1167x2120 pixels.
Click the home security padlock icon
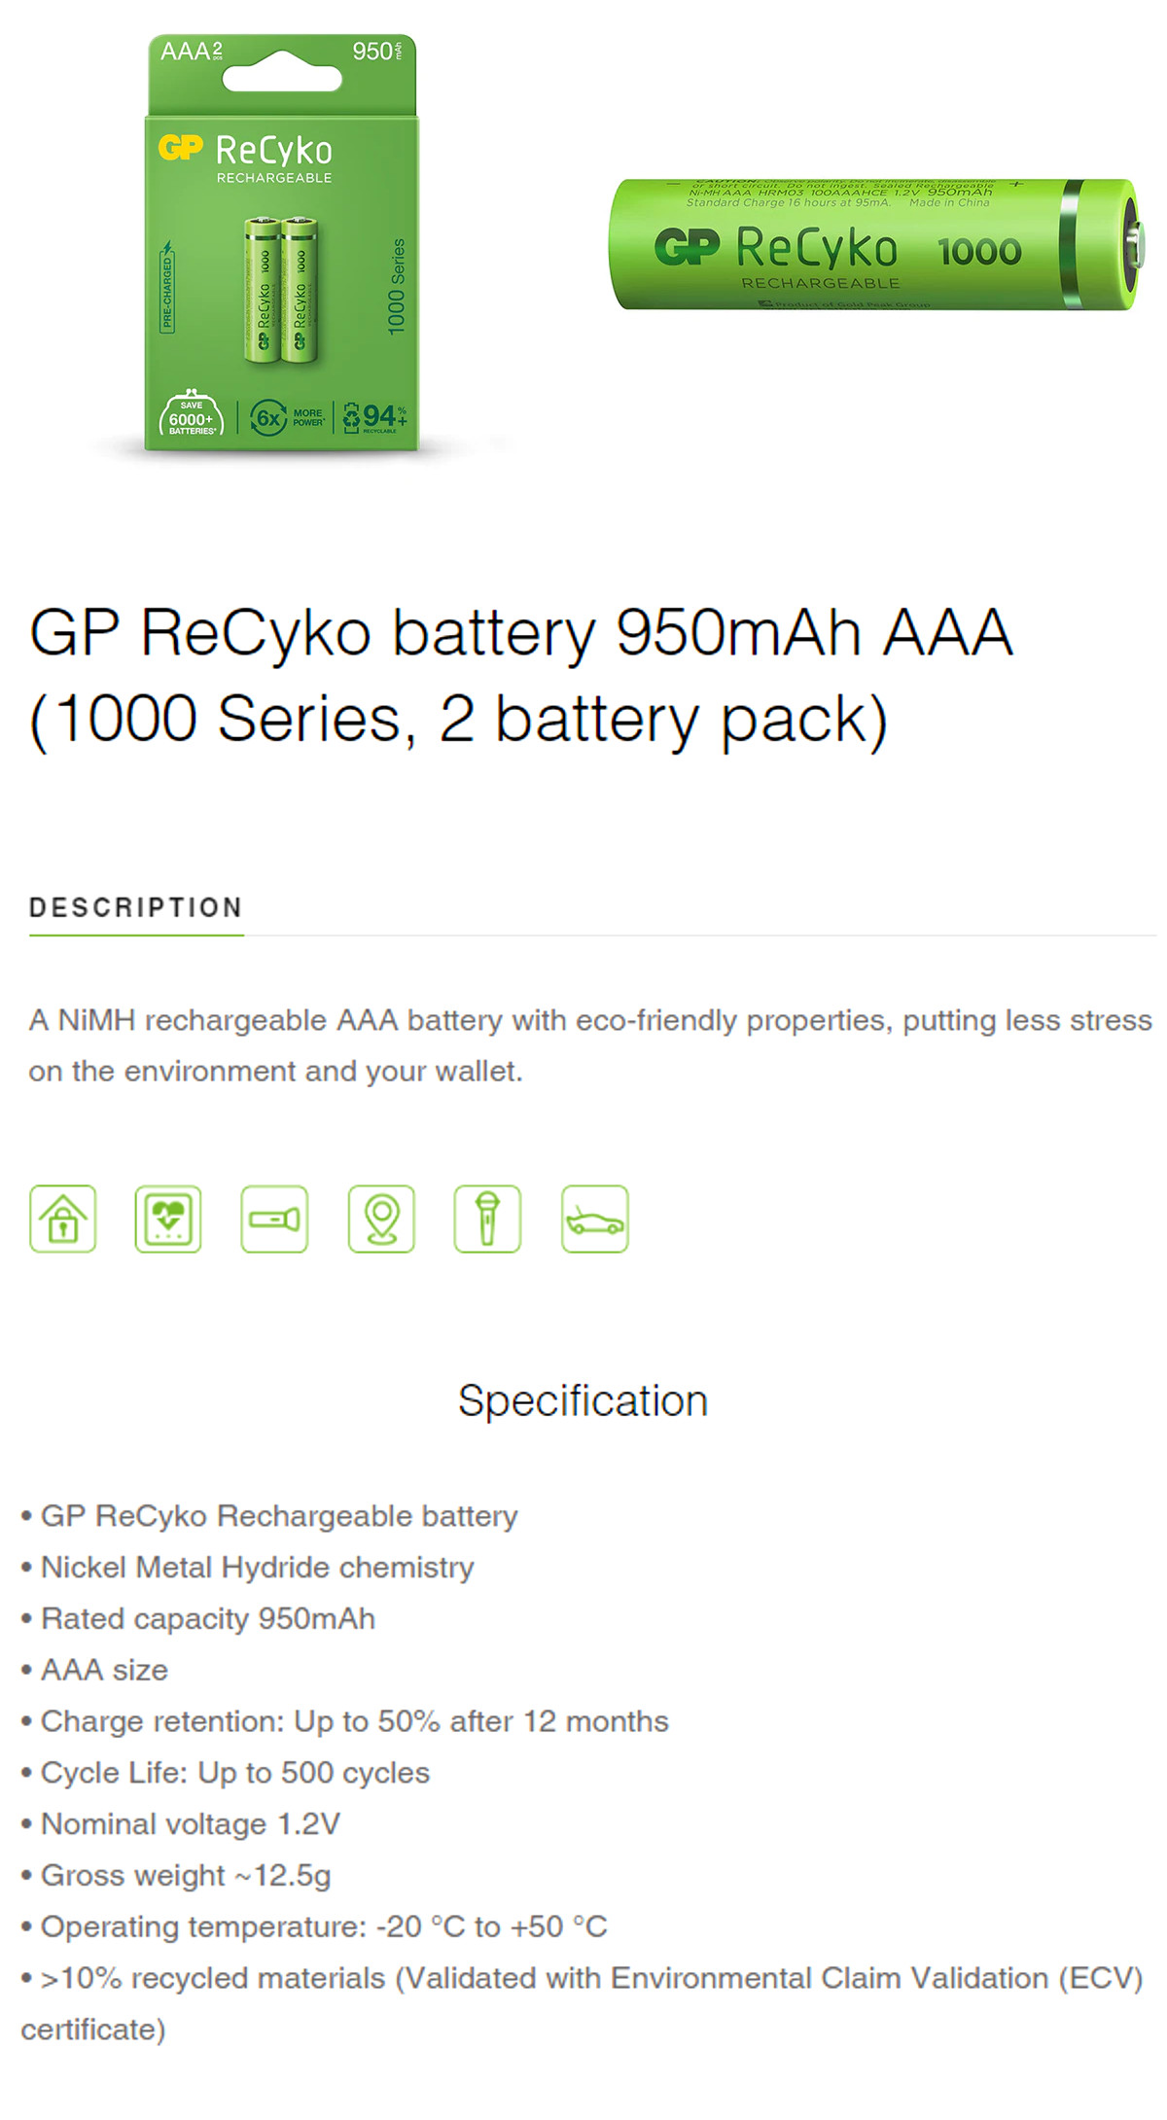tap(63, 1219)
